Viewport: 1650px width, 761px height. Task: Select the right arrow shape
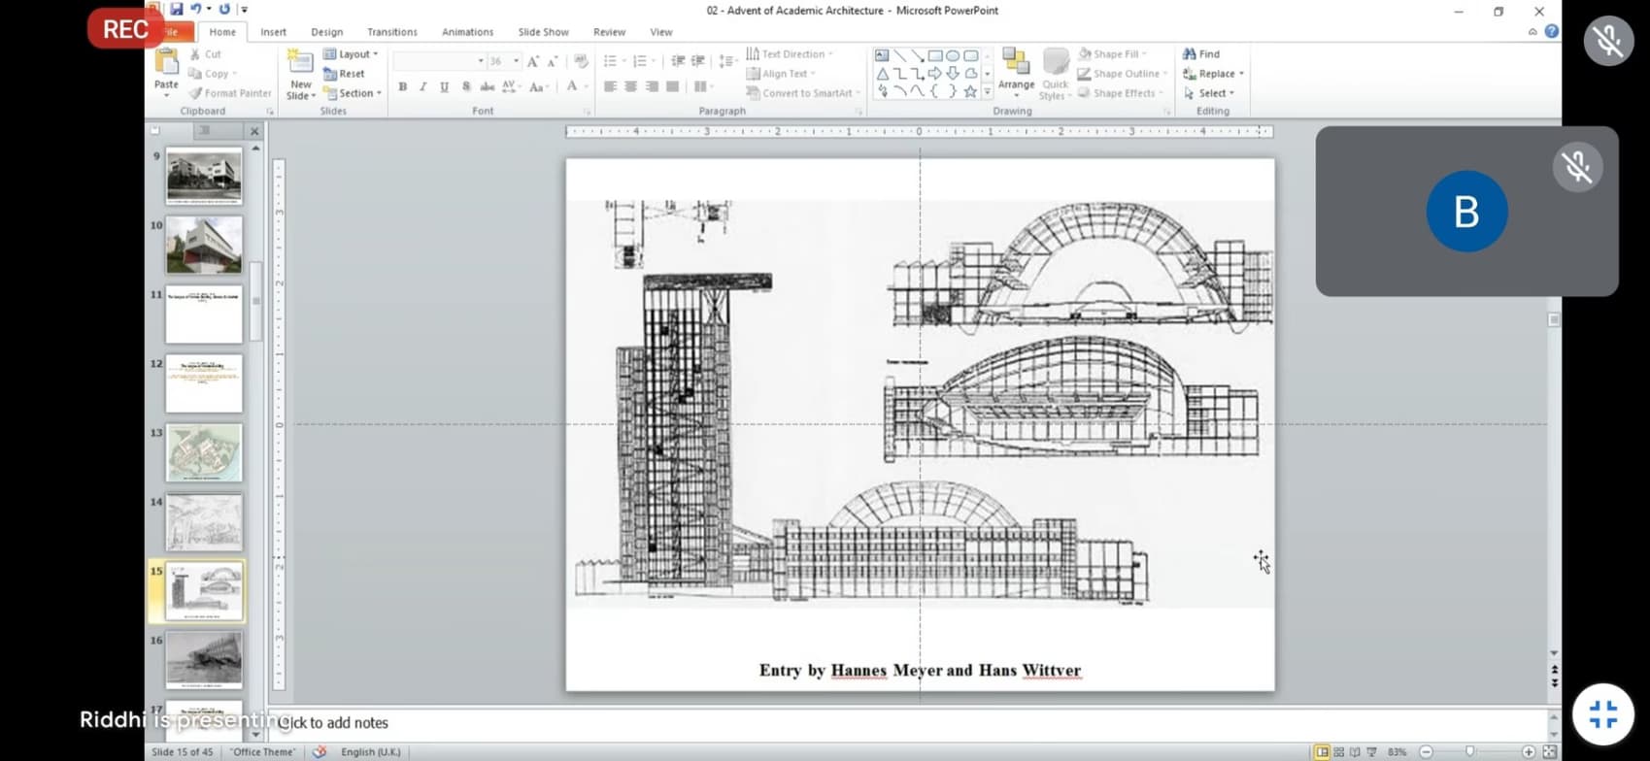click(934, 74)
